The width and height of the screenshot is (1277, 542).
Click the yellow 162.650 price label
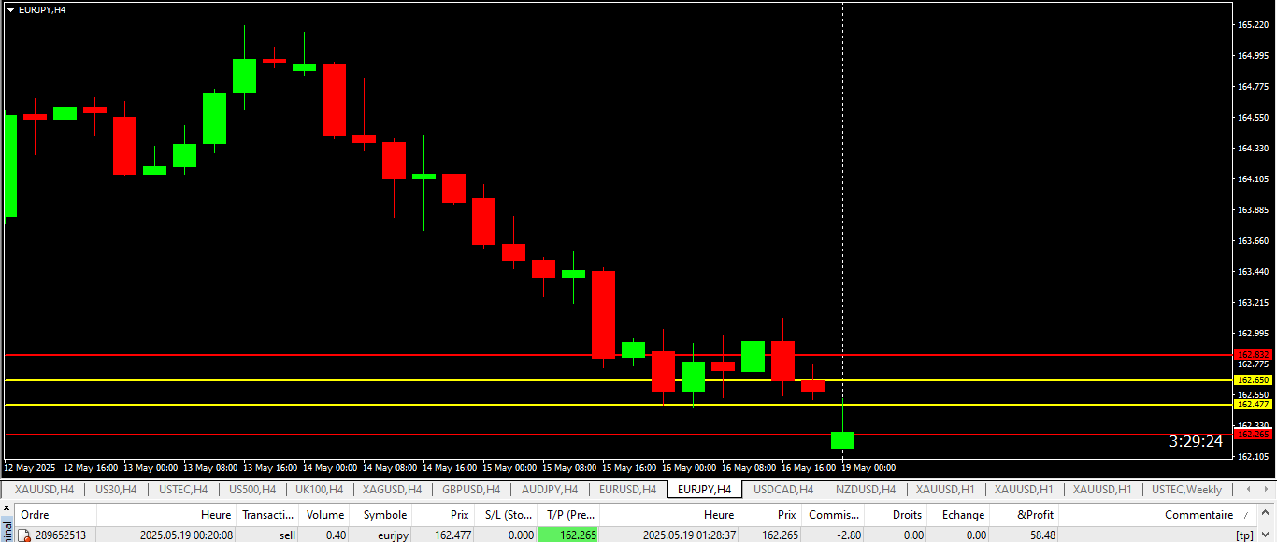click(x=1254, y=380)
